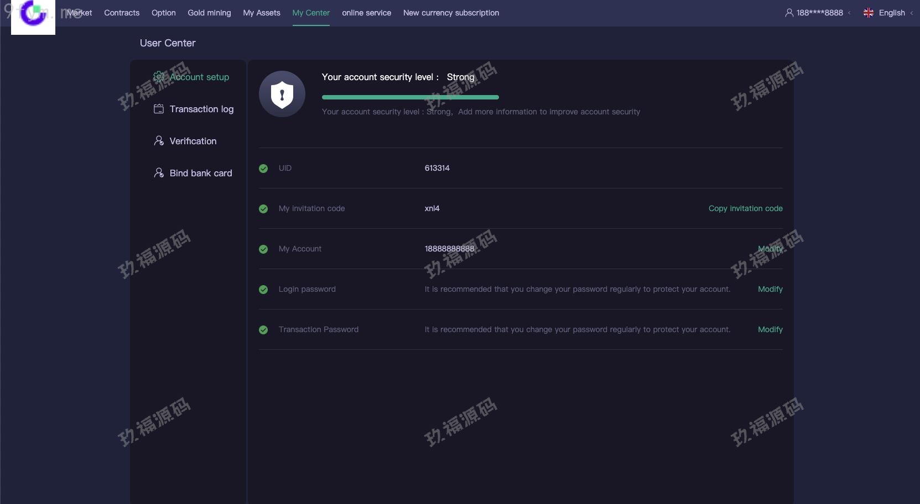
Task: Click the green checkmark beside UID
Action: 263,169
